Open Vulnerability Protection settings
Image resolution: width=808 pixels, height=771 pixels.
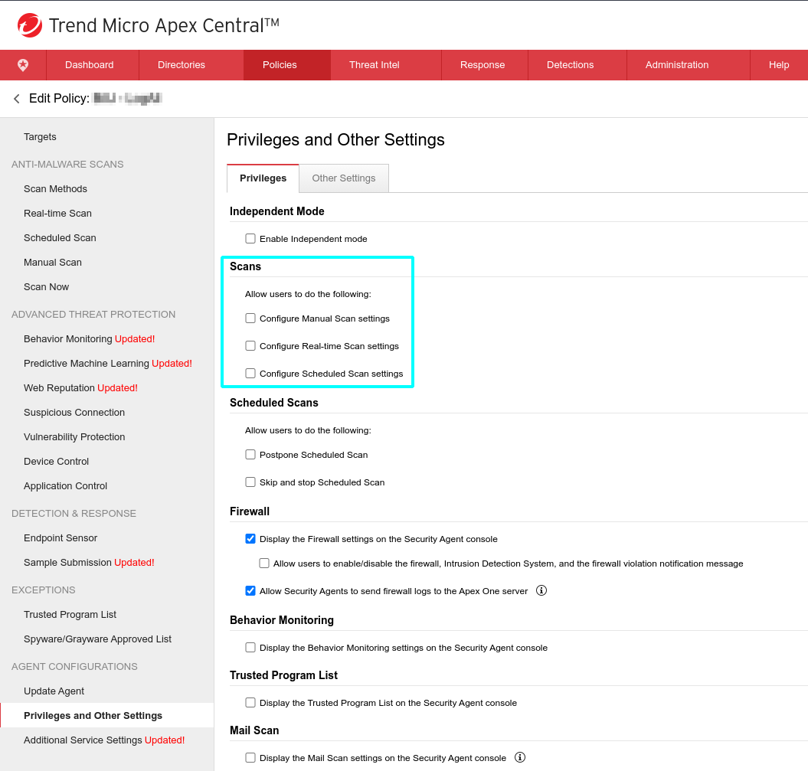[x=74, y=436]
